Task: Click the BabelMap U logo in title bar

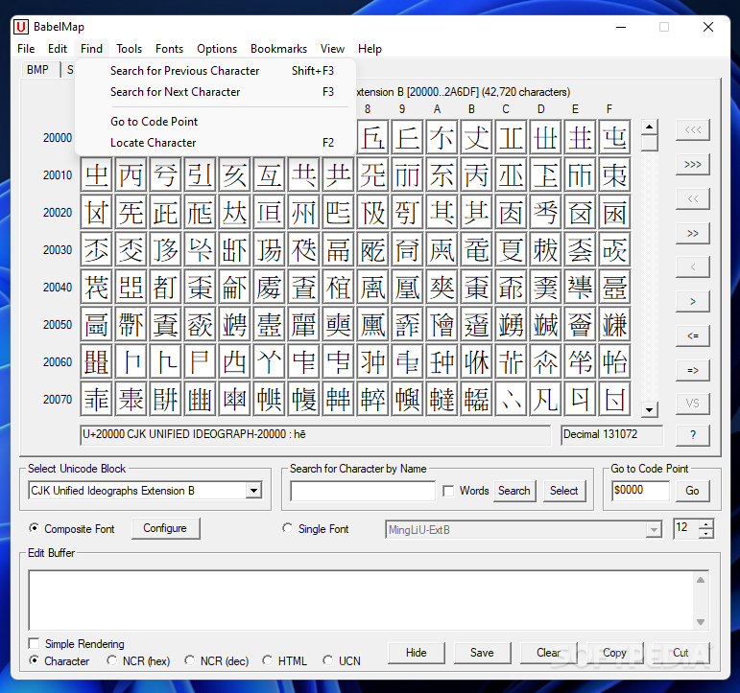Action: (x=21, y=27)
